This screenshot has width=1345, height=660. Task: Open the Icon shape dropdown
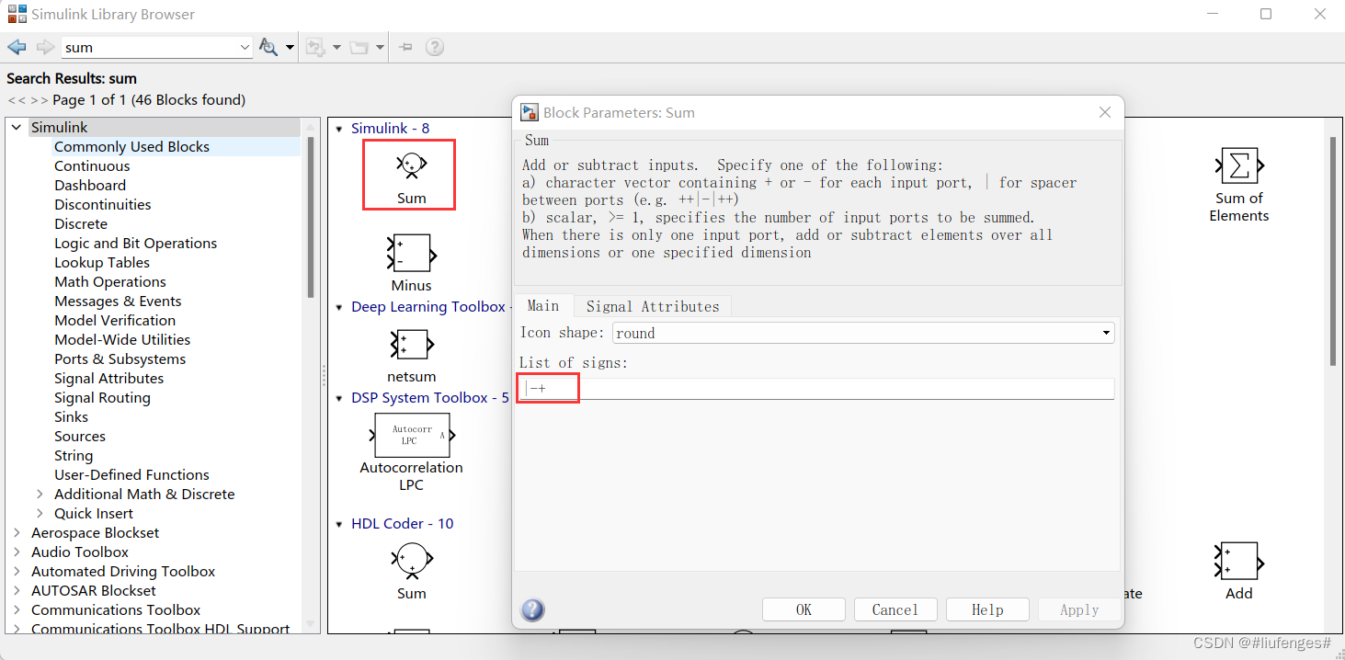(863, 333)
